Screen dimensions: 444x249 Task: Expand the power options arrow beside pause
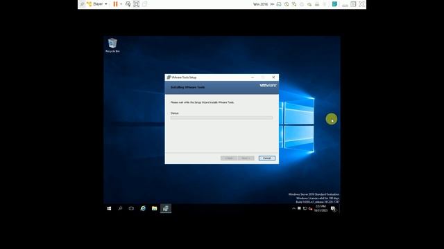[121, 4]
